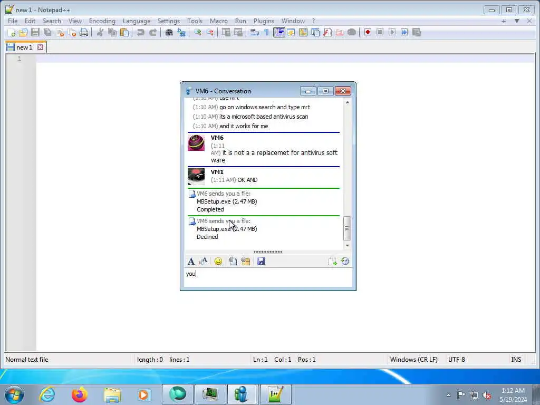Open Windows Start menu orb
Image resolution: width=540 pixels, height=405 pixels.
point(14,394)
